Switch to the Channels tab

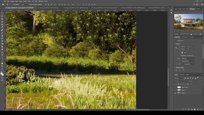[182, 75]
